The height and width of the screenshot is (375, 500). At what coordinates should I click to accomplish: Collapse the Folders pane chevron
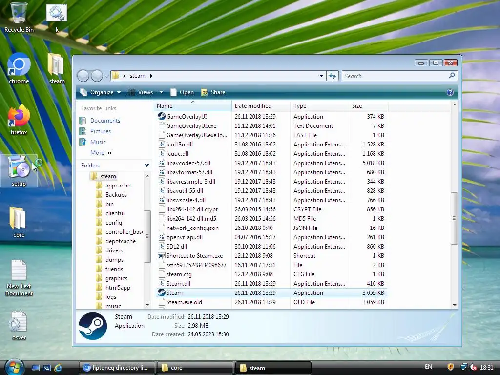(x=146, y=165)
